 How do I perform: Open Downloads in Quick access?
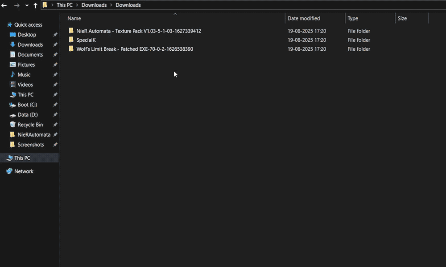[x=30, y=44]
